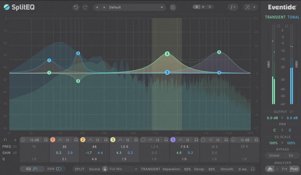Image resolution: width=301 pixels, height=175 pixels.
Task: Click band 2 transient gain -1.7
Action: pos(89,153)
